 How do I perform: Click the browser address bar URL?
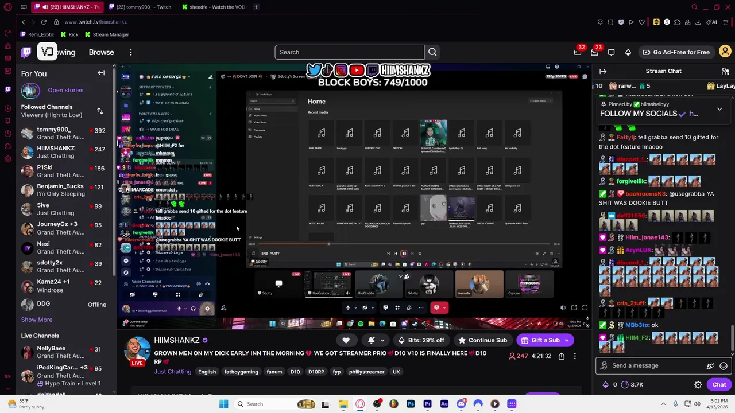(x=96, y=22)
